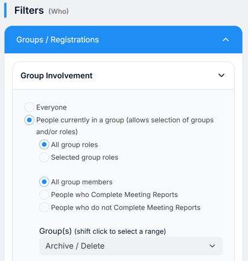Viewport: 248px width, 261px height.
Task: Click the Group(s) shift click label
Action: (103, 231)
